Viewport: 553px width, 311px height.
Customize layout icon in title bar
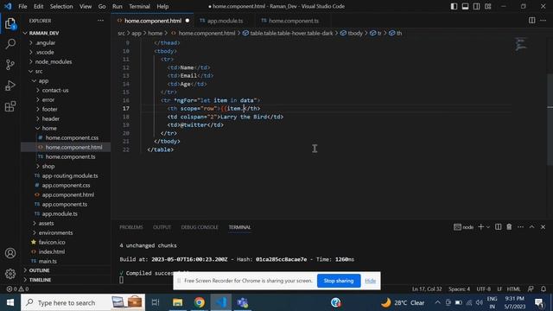[x=487, y=6]
